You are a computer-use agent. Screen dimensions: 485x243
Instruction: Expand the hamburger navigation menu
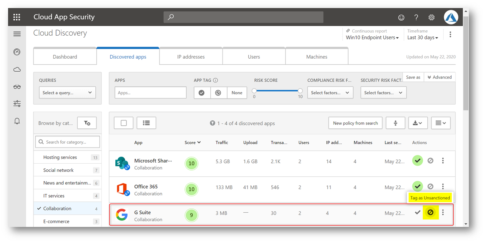[x=17, y=34]
